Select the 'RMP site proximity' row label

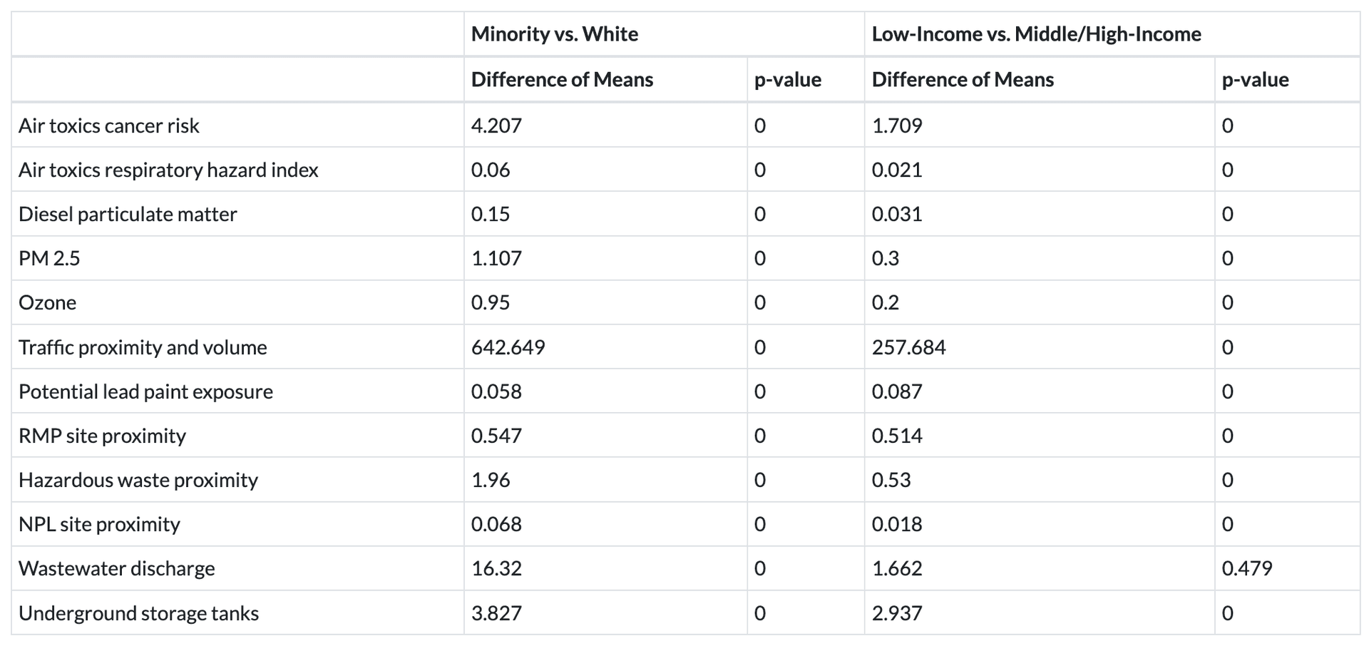(102, 436)
